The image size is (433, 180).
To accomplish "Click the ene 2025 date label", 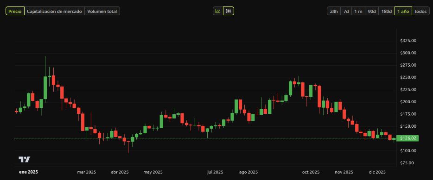I will (28, 172).
